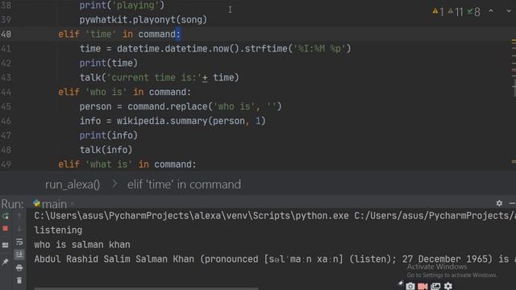Click the yellow warning indicator
Viewport: 516px width, 290px height.
[438, 12]
